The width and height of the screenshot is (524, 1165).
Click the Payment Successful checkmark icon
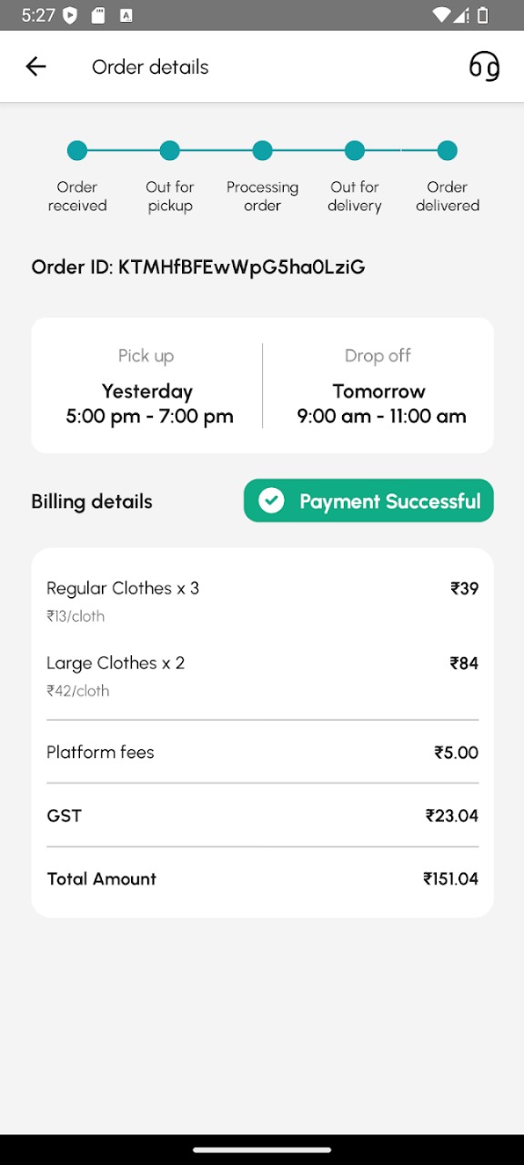271,501
